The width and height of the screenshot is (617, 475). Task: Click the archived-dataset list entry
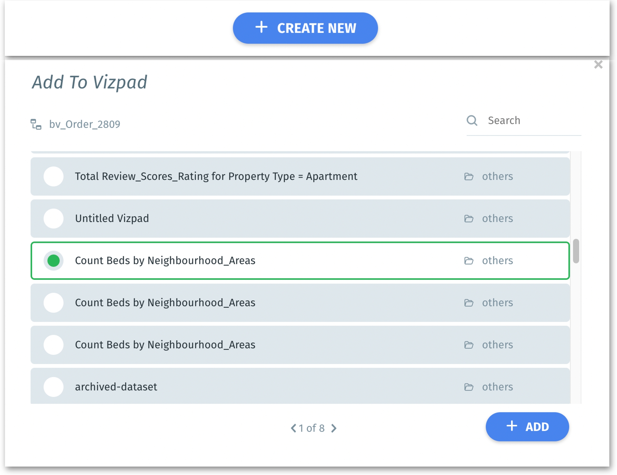[x=116, y=387]
